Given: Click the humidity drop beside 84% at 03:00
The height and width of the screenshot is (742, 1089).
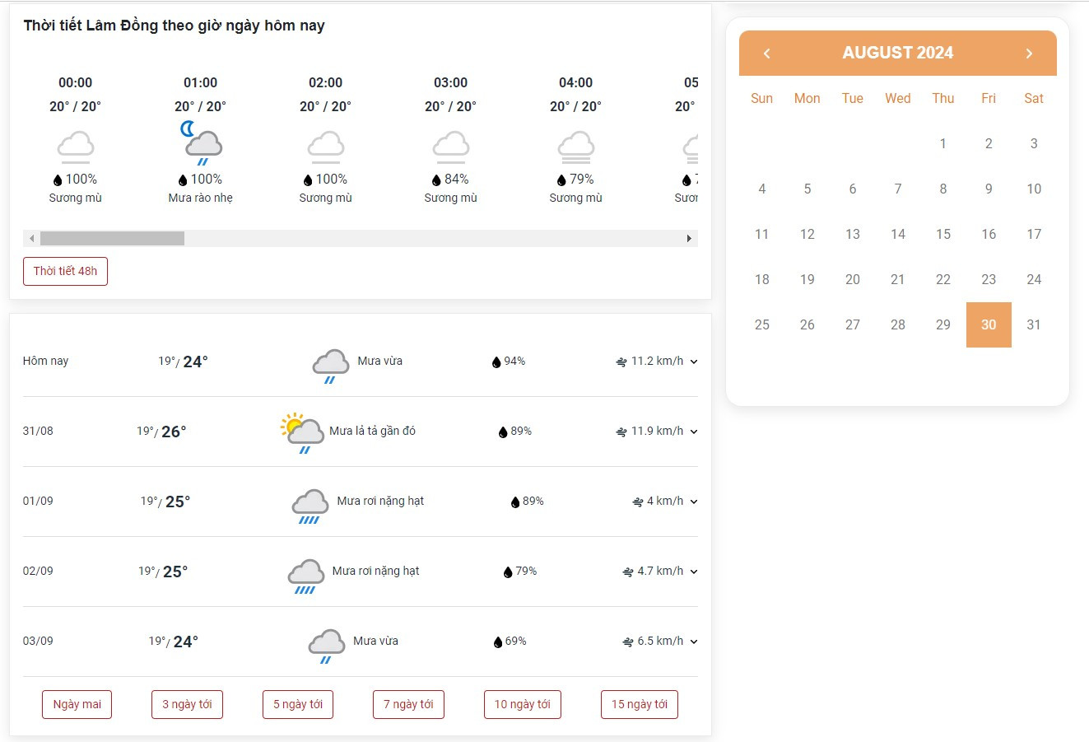Looking at the screenshot, I should coord(436,180).
